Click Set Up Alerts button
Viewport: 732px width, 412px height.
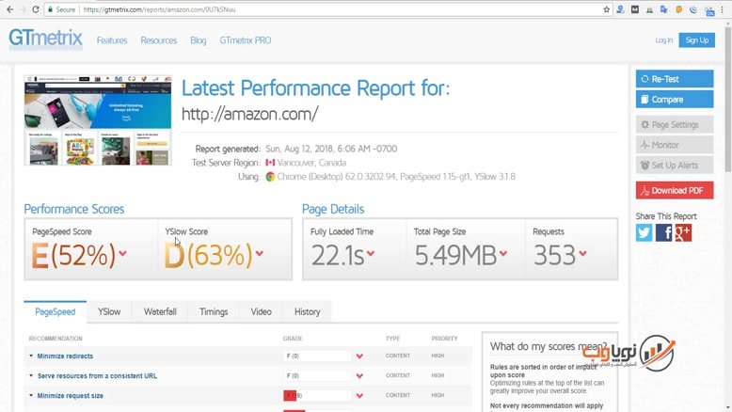[x=675, y=166]
